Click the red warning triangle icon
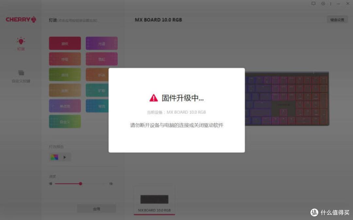Image resolution: width=353 pixels, height=220 pixels. click(x=154, y=98)
